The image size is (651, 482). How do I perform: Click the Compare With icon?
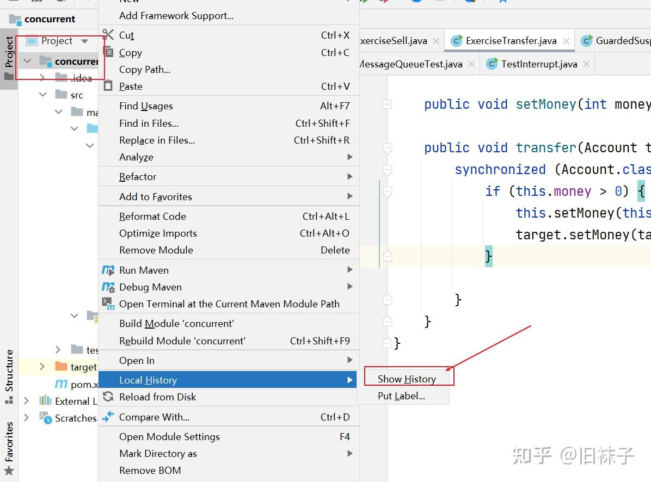(x=108, y=417)
